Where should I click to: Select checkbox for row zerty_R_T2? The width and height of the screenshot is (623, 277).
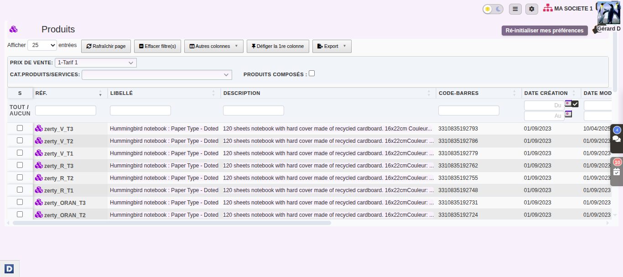[x=20, y=178]
